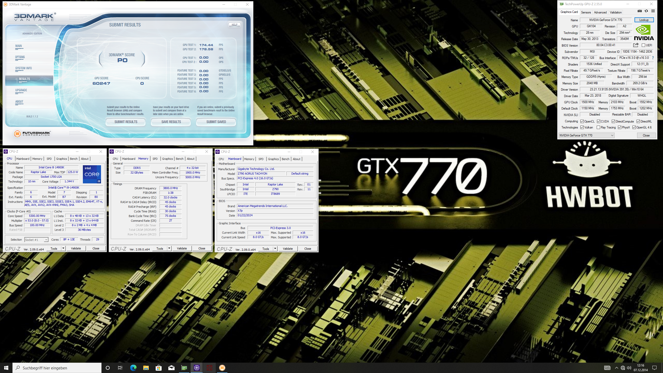Image resolution: width=663 pixels, height=373 pixels.
Task: Open Microsoft Store from taskbar
Action: point(158,368)
